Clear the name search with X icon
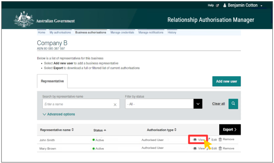274x163 pixels. tap(115, 105)
